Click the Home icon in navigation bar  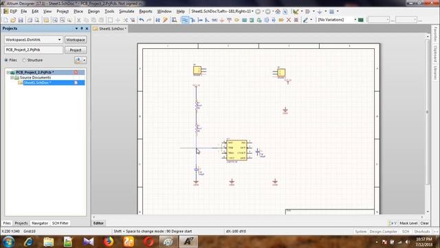(278, 12)
